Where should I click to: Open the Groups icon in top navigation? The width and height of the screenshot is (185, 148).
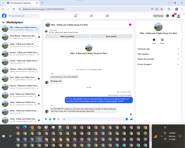click(107, 16)
